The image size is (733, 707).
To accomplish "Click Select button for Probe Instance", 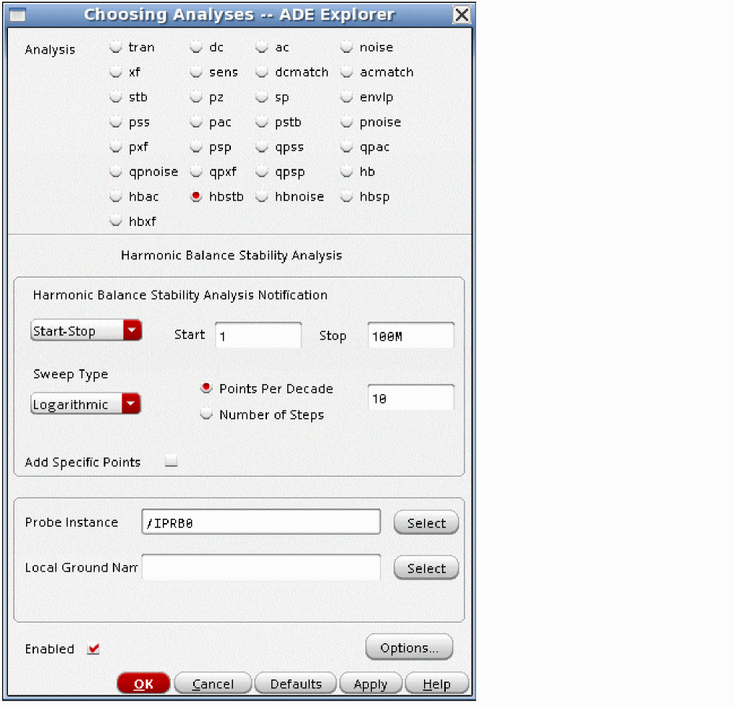I will [426, 523].
